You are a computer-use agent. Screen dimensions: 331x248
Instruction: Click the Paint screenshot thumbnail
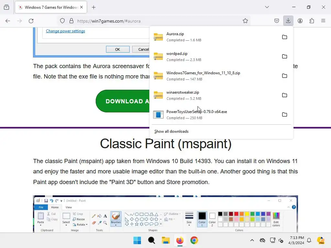tap(165, 214)
